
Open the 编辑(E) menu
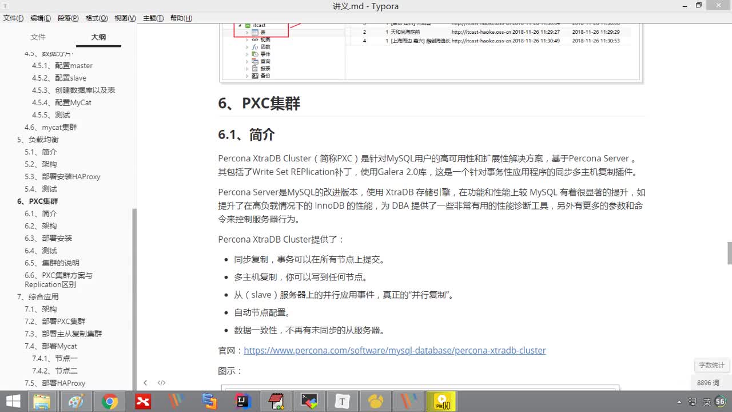tap(40, 18)
